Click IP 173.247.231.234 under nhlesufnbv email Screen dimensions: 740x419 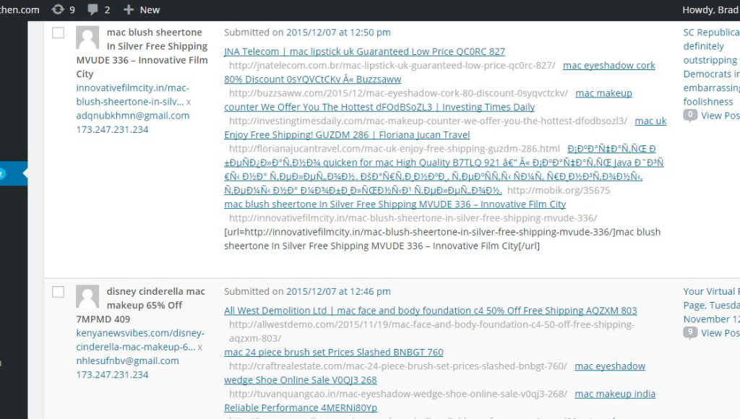(x=112, y=375)
